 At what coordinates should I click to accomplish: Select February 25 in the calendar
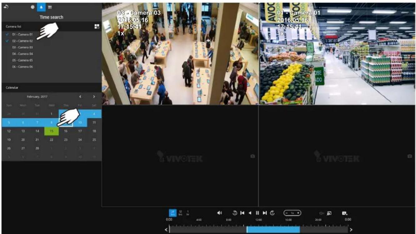(94, 140)
